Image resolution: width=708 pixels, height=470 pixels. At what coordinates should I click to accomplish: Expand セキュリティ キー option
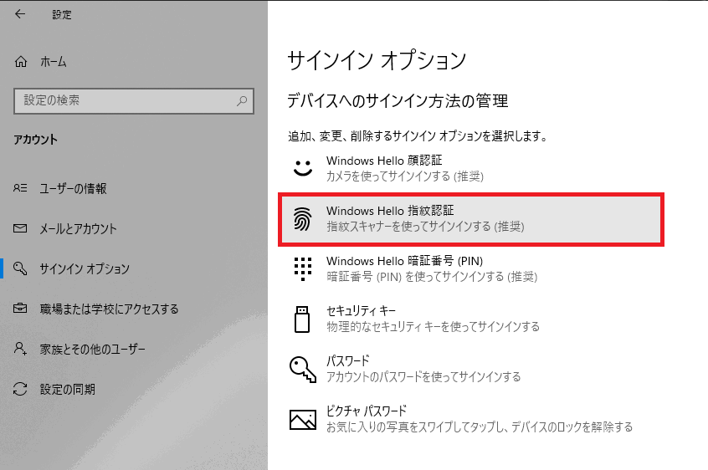pyautogui.click(x=471, y=319)
